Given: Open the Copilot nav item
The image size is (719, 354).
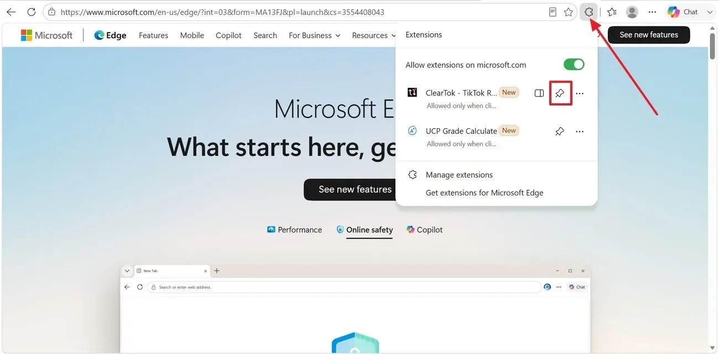Looking at the screenshot, I should click(228, 35).
